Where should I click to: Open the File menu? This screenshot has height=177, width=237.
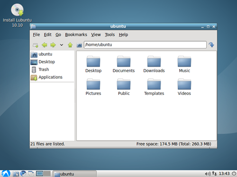point(36,34)
